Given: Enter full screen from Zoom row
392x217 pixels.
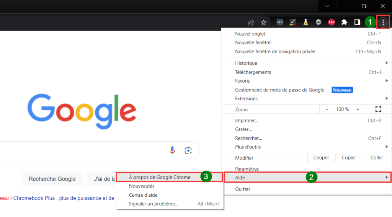Looking at the screenshot, I should pyautogui.click(x=378, y=109).
